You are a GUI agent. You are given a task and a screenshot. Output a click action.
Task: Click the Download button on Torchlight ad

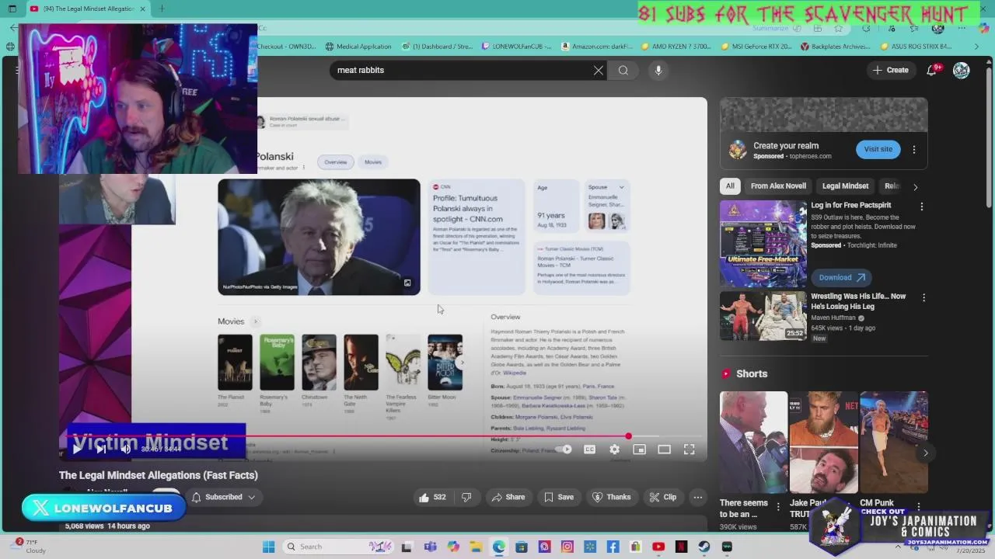842,277
